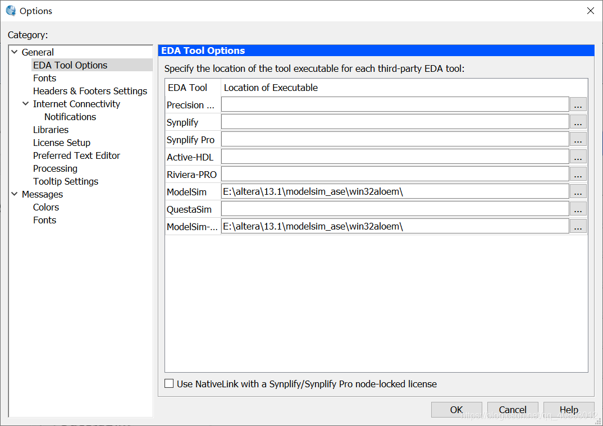
Task: Open Preferred Text Editor settings
Action: [76, 155]
